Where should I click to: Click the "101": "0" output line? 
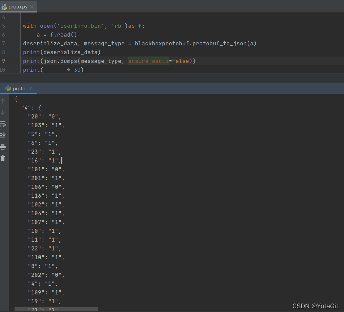[x=46, y=169]
